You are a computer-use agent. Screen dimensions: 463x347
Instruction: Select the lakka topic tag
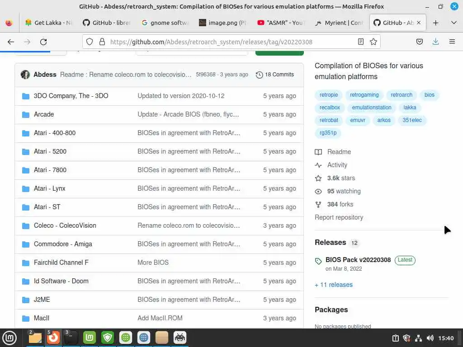410,108
